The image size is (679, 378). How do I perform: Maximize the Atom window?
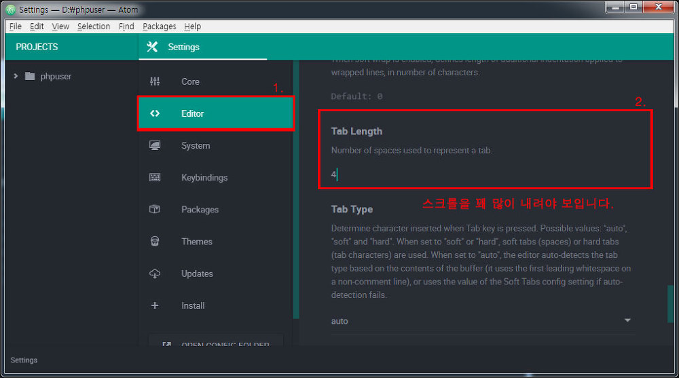coord(634,7)
